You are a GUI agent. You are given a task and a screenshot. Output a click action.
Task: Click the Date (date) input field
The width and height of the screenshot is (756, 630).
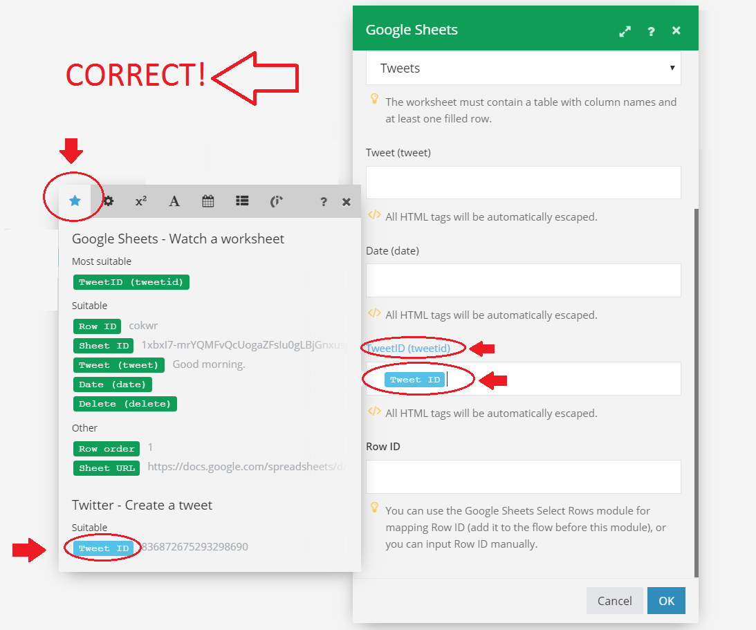point(523,281)
